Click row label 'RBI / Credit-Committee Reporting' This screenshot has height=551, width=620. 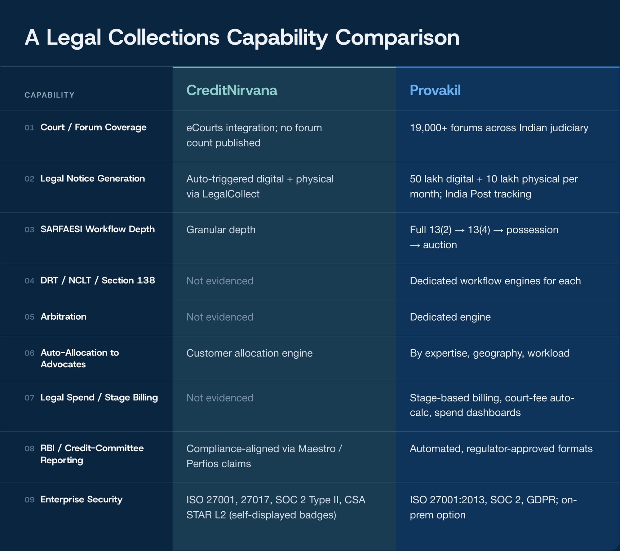point(92,454)
